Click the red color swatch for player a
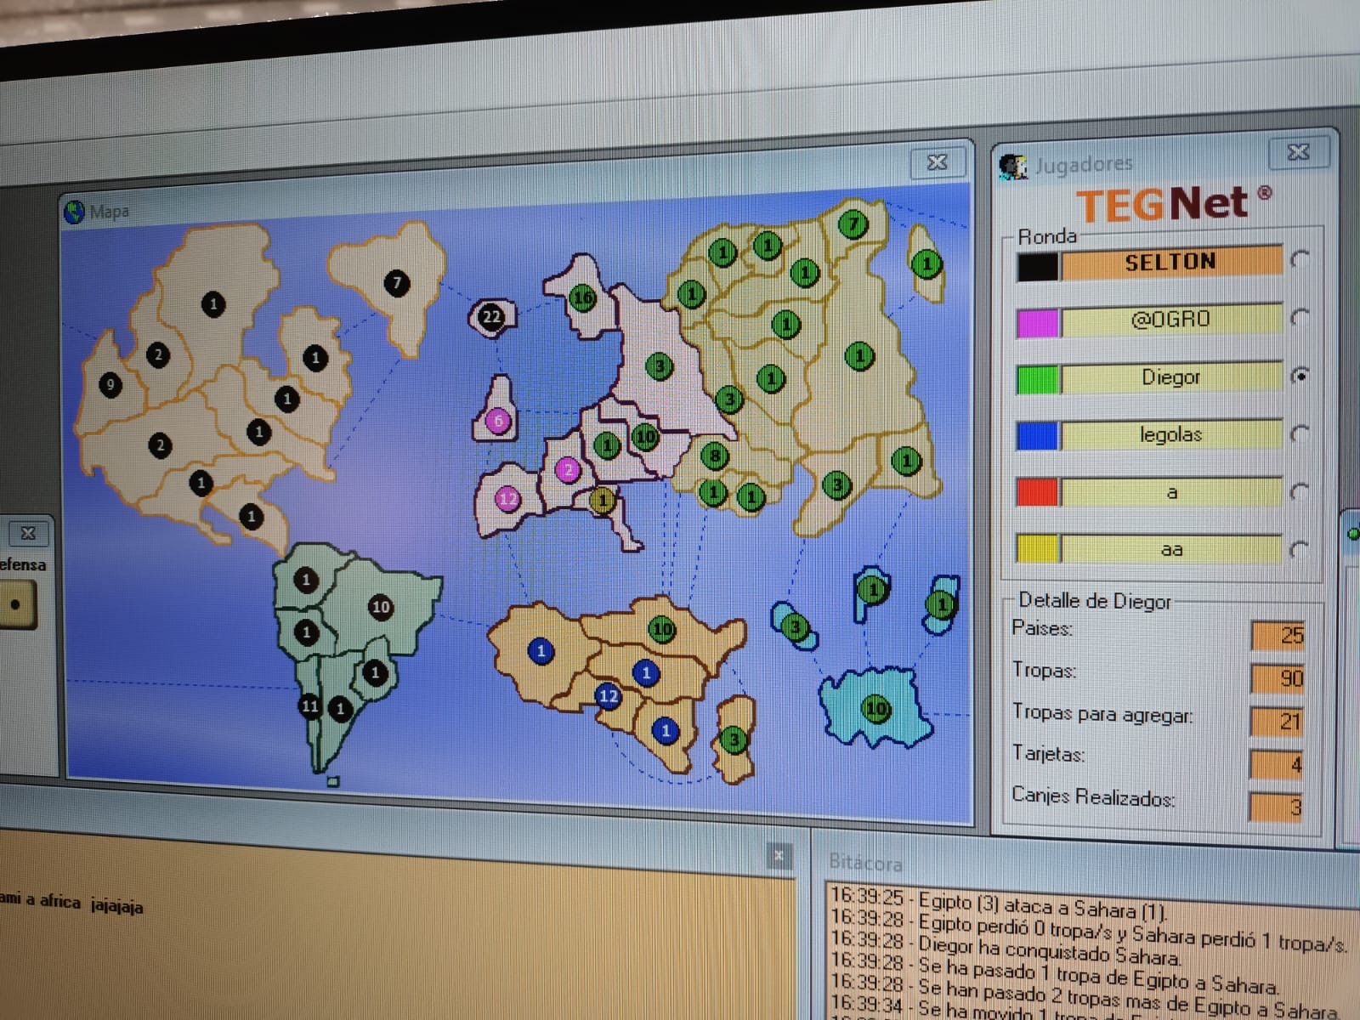This screenshot has width=1360, height=1020. [x=1037, y=491]
